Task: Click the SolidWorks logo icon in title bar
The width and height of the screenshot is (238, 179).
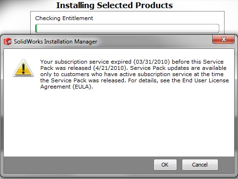Action: (x=8, y=42)
